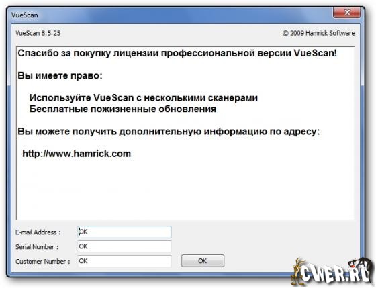Click the 'Бесплатные пожизненные обновления' line
376x288 pixels.
click(x=122, y=109)
